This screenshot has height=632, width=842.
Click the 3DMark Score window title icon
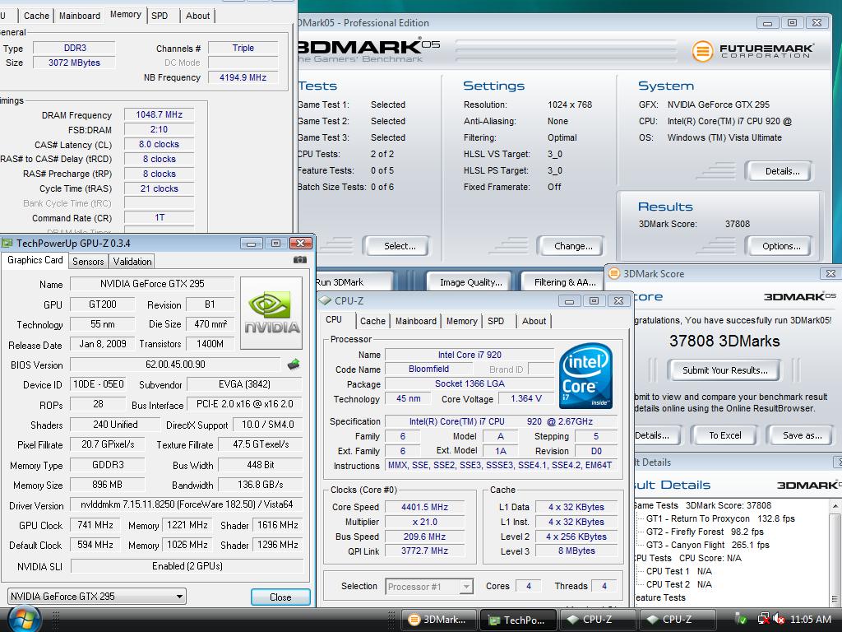[x=613, y=273]
